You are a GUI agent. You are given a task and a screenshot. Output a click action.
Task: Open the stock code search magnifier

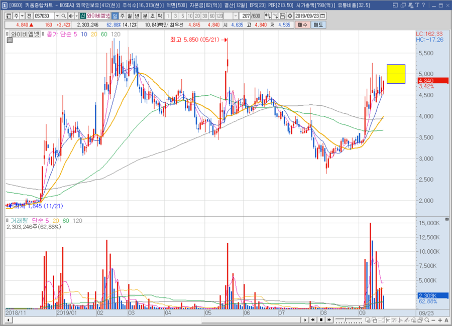pyautogui.click(x=63, y=16)
